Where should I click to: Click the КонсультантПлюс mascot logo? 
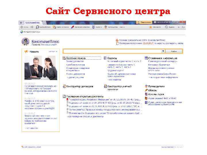[26, 42]
